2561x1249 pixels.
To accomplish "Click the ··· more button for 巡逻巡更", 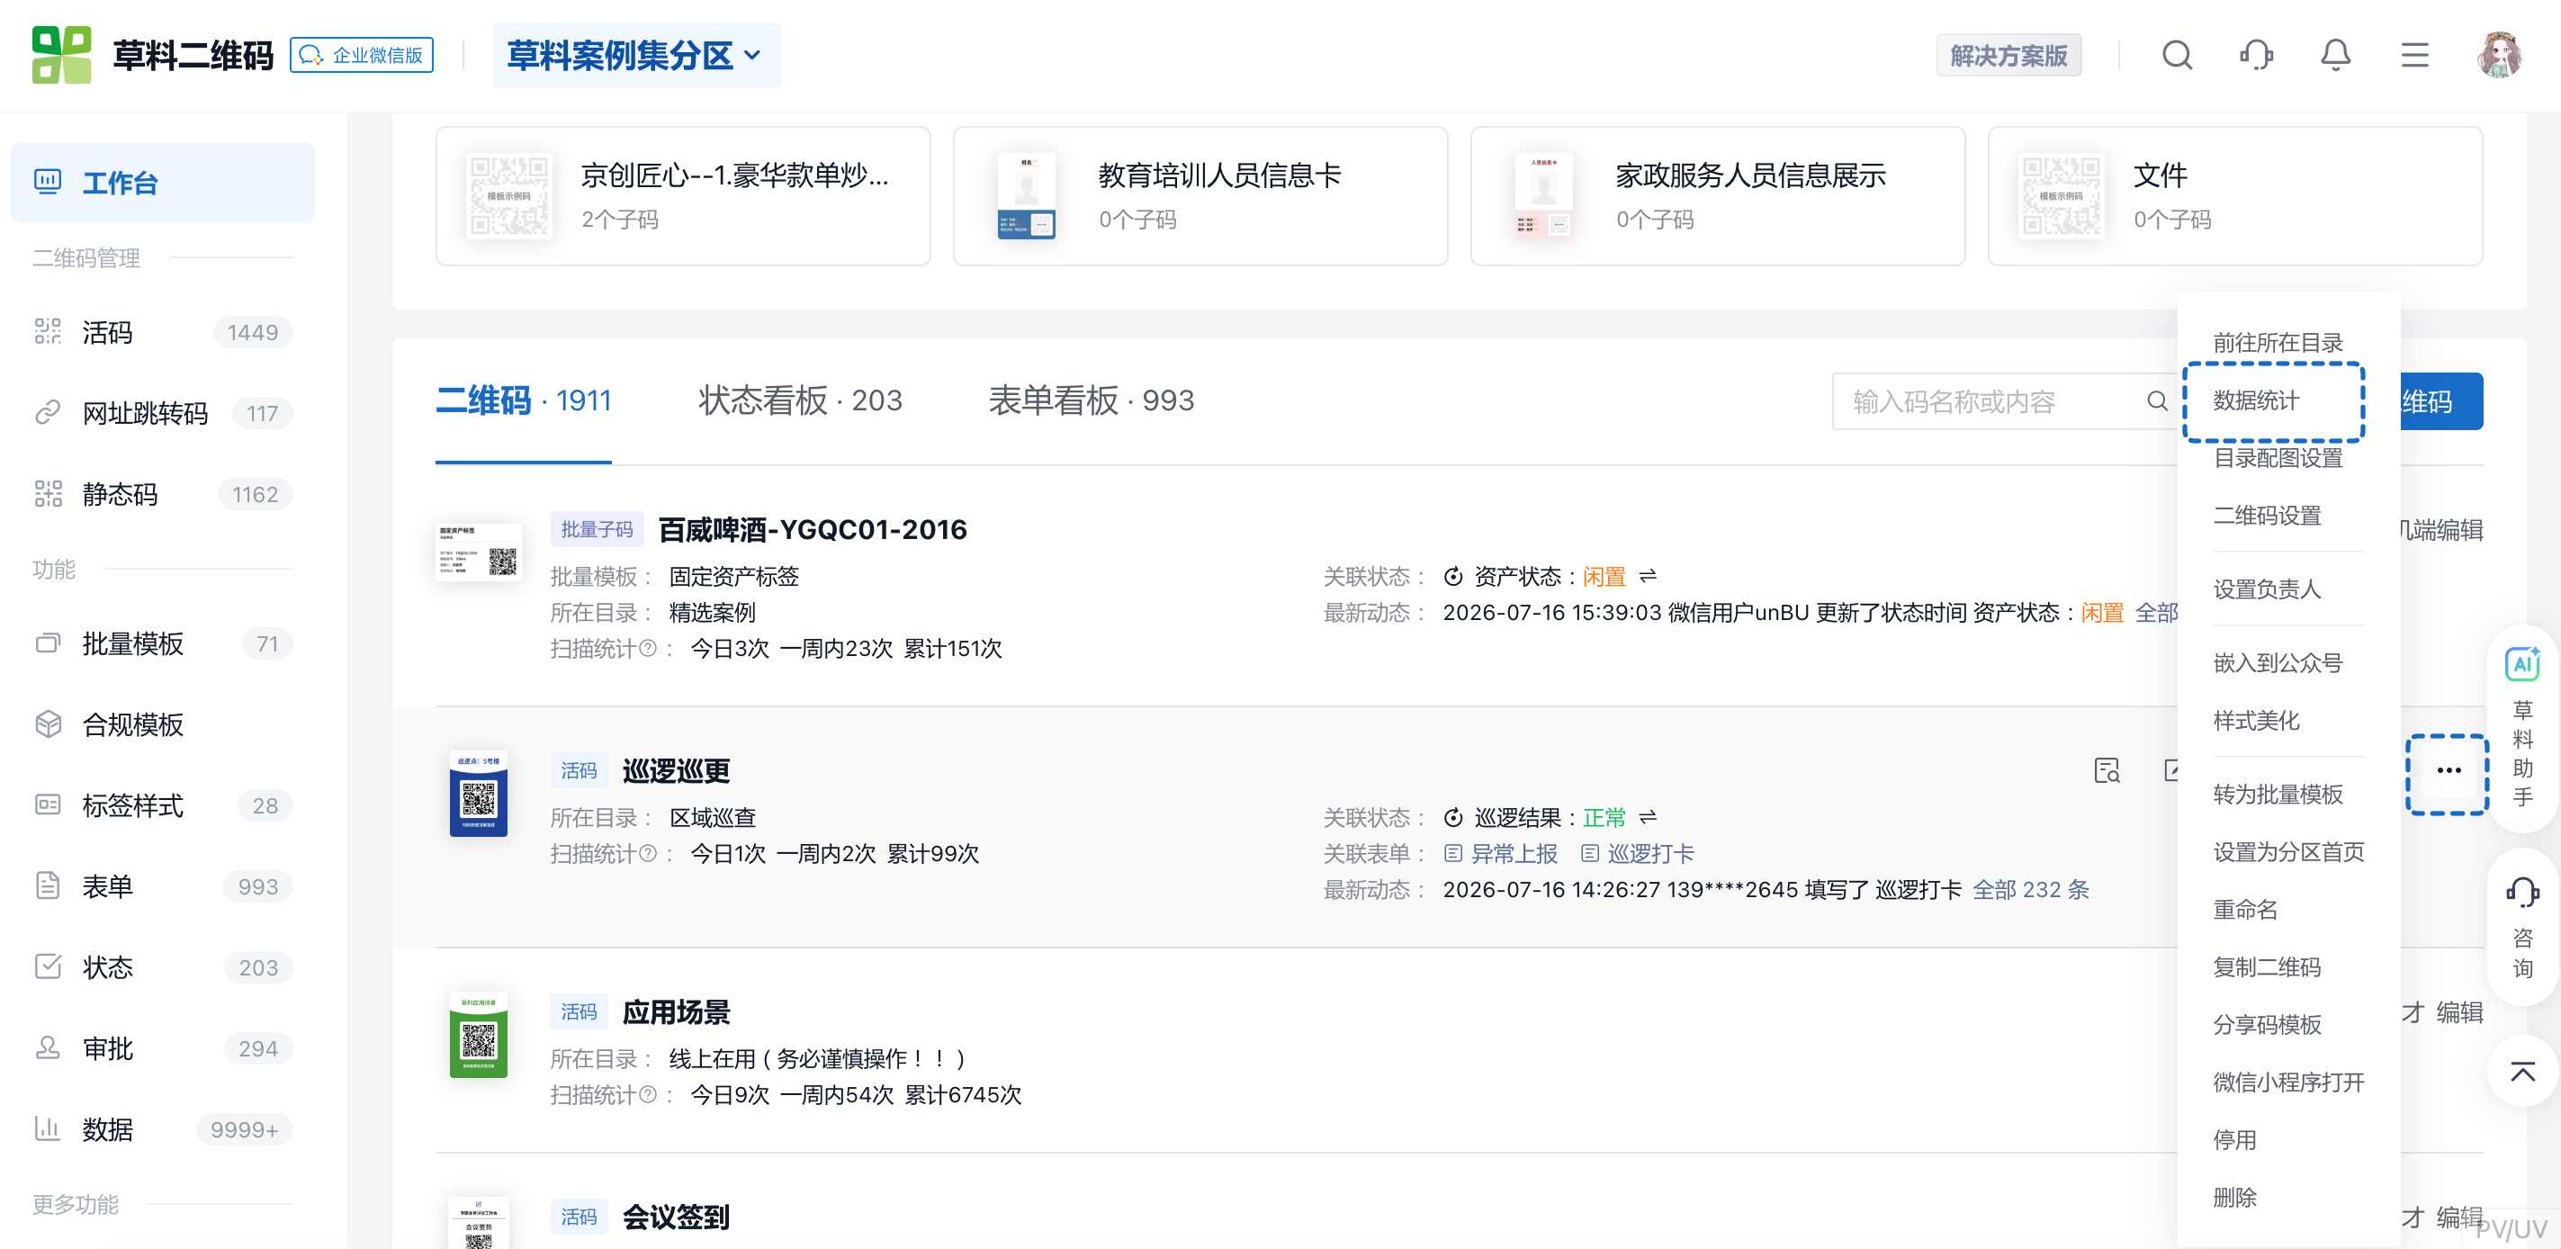I will pos(2449,770).
